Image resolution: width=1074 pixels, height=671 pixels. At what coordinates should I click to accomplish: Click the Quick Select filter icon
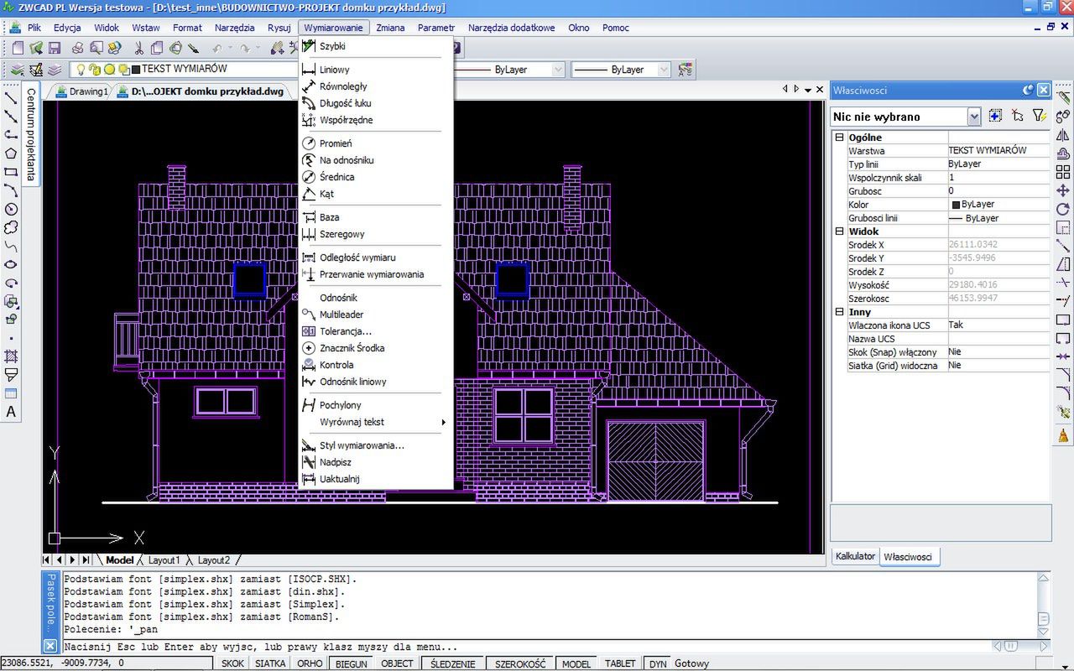tap(1039, 116)
